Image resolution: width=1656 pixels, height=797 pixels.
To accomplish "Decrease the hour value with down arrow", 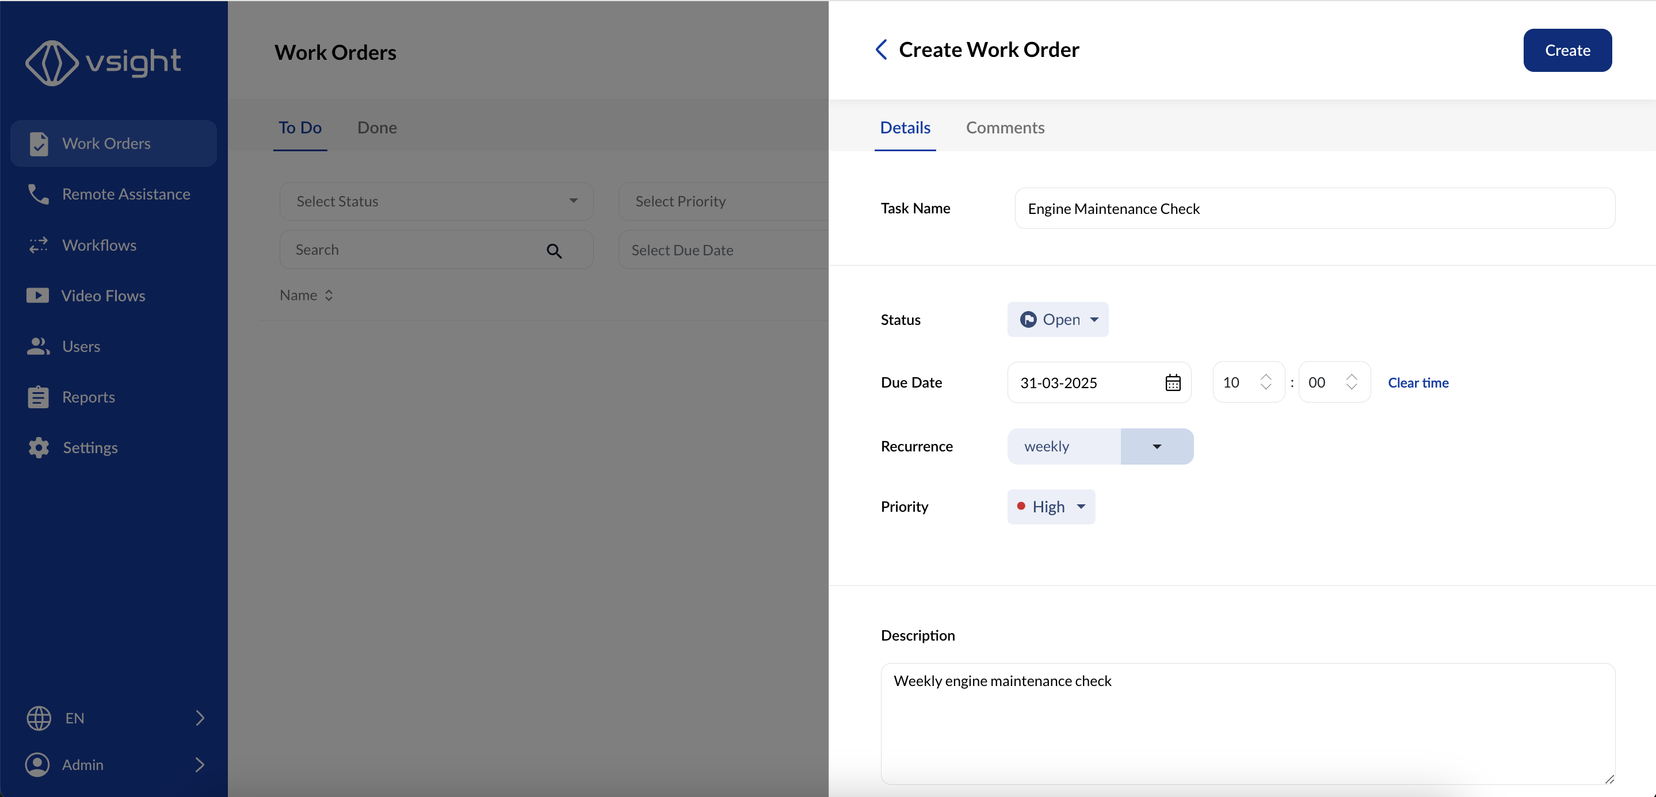I will tap(1265, 387).
